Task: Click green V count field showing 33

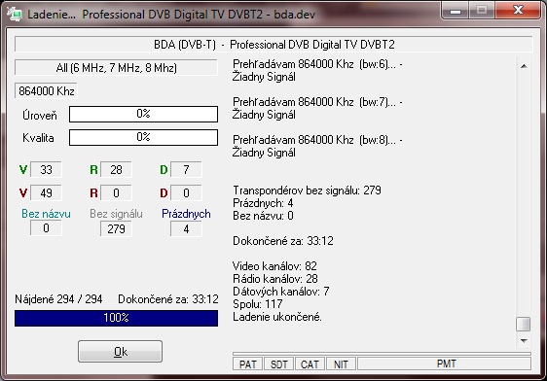Action: coord(46,170)
